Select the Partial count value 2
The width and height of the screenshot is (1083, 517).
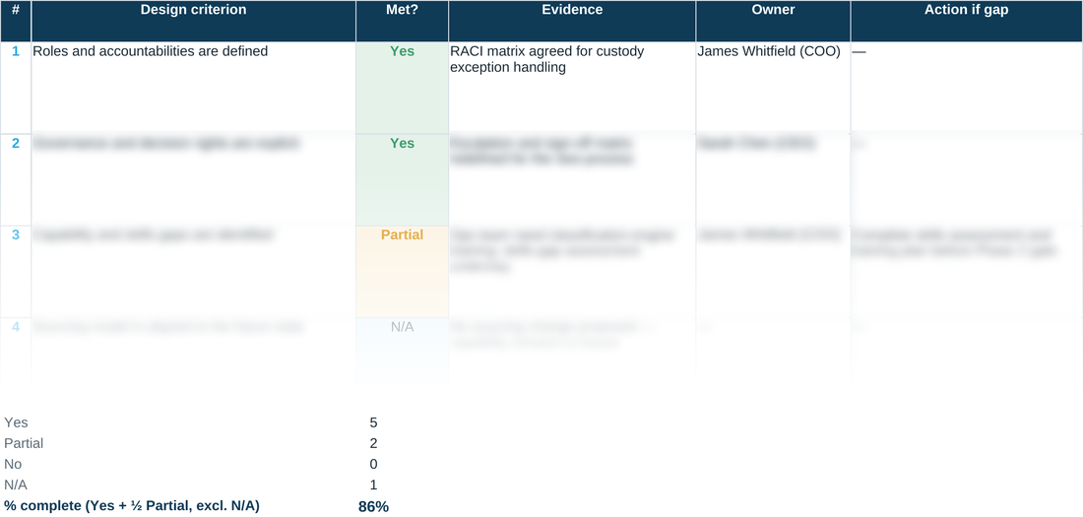point(374,443)
